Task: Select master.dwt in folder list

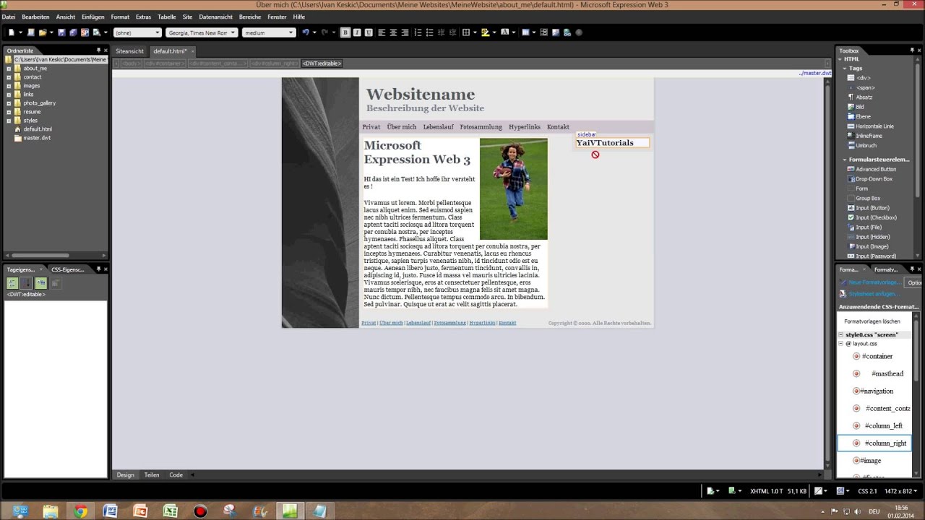Action: pyautogui.click(x=36, y=138)
